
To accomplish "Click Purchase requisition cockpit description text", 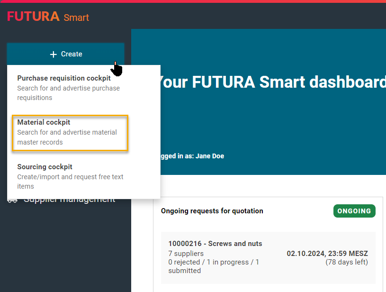I will tap(68, 93).
